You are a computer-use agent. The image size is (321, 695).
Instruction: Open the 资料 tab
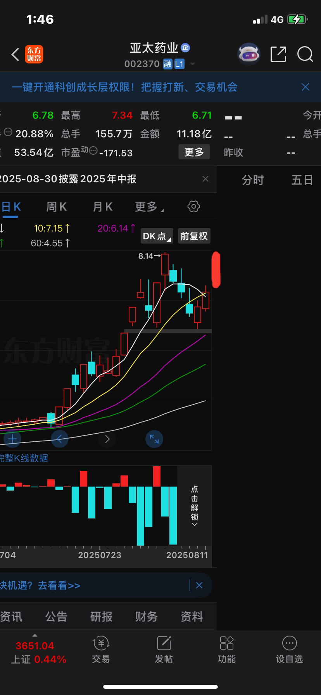(x=192, y=616)
